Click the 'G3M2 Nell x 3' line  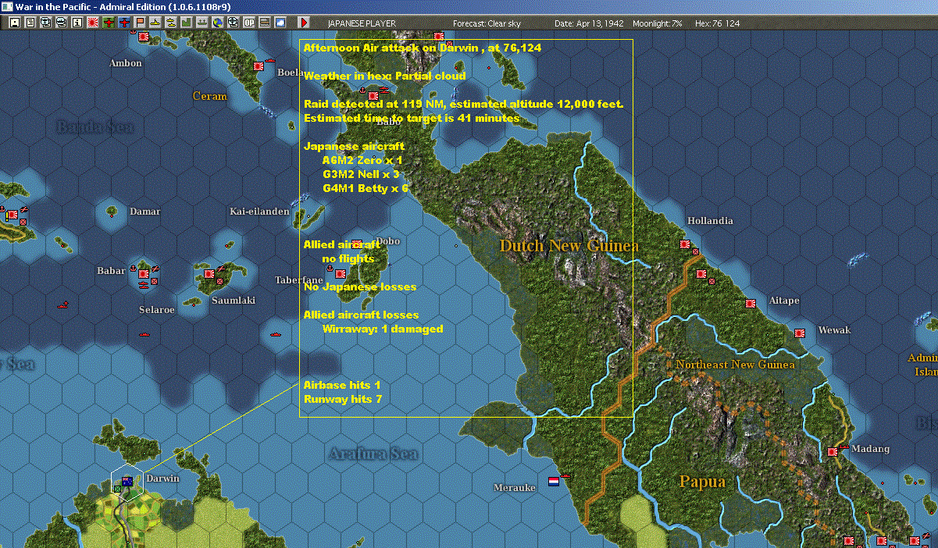pyautogui.click(x=361, y=174)
